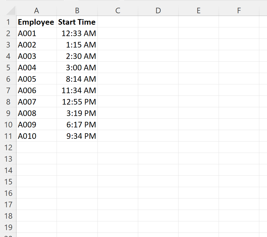
Task: Select column B header
Action: [x=77, y=11]
